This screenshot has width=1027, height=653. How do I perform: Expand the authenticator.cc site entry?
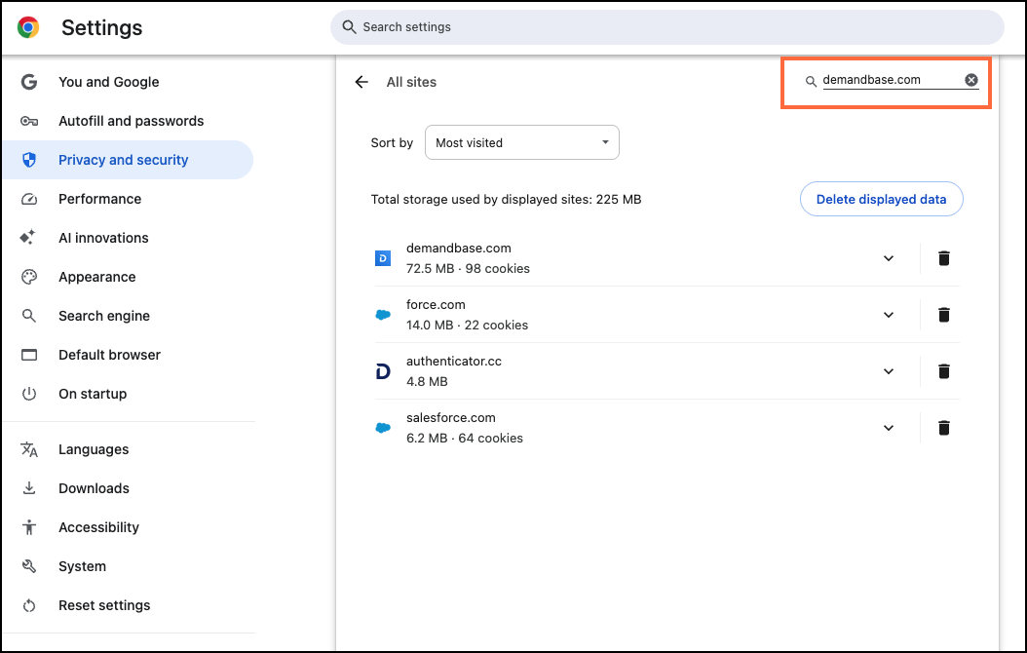tap(888, 371)
